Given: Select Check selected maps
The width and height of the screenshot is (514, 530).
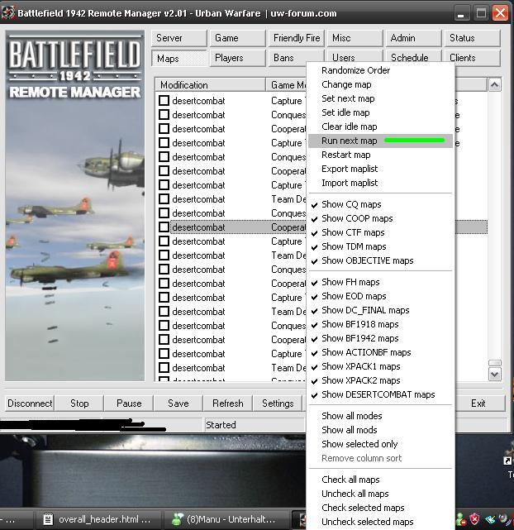Looking at the screenshot, I should [380, 508].
